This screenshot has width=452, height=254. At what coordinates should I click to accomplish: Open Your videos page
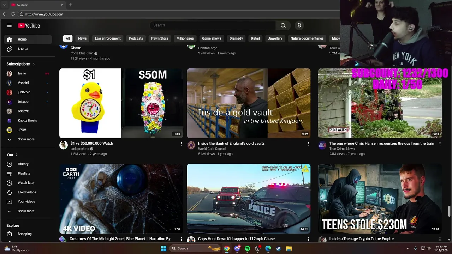[x=28, y=201]
